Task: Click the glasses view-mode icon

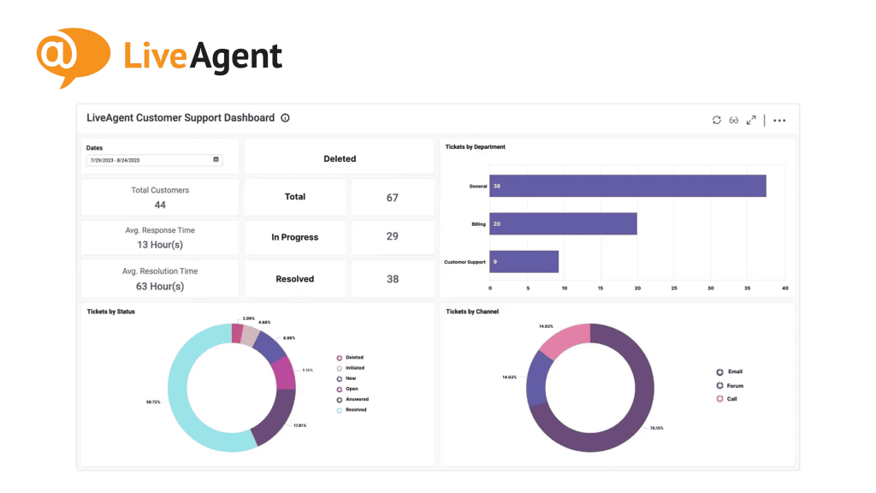Action: tap(734, 120)
